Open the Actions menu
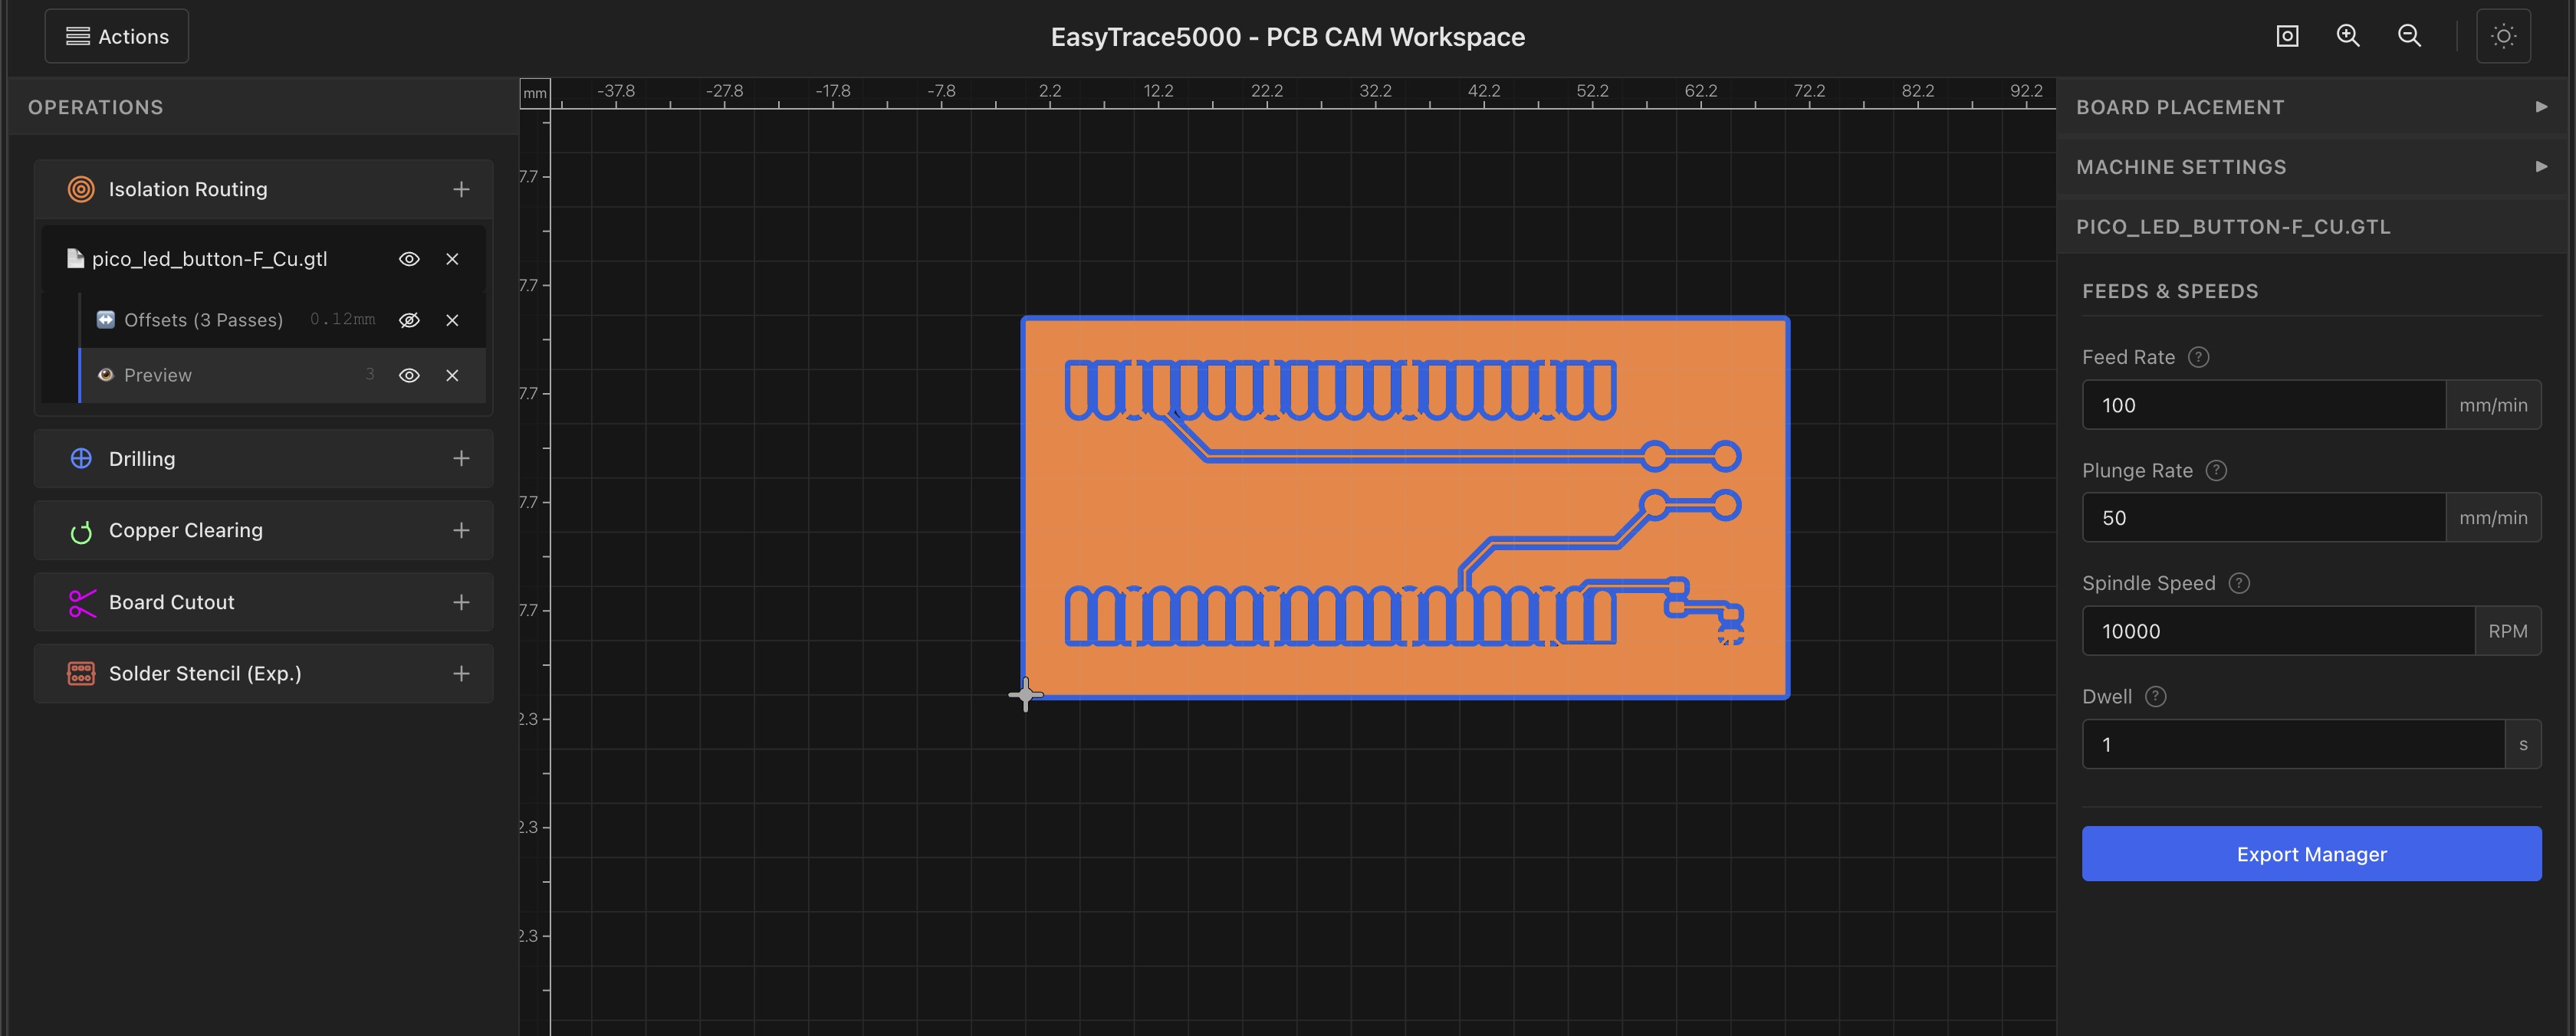2576x1036 pixels. 117,36
